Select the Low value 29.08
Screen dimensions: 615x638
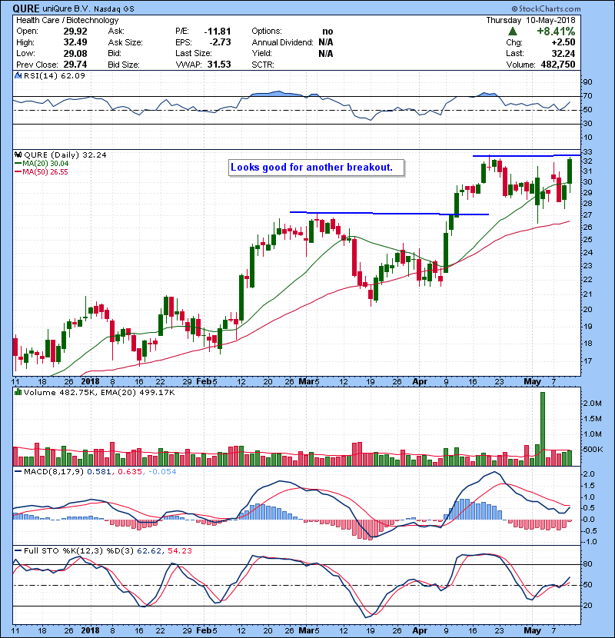tap(75, 53)
